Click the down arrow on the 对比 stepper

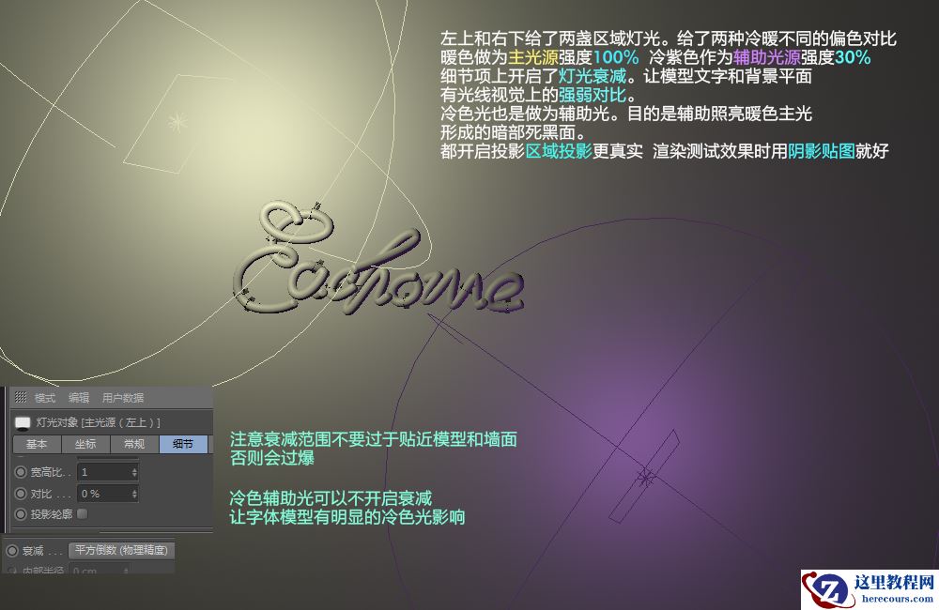tap(134, 497)
